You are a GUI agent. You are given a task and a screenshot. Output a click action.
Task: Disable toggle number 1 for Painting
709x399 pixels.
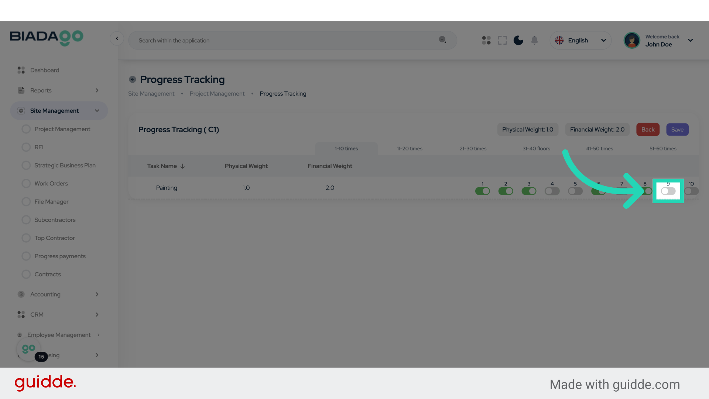point(482,191)
